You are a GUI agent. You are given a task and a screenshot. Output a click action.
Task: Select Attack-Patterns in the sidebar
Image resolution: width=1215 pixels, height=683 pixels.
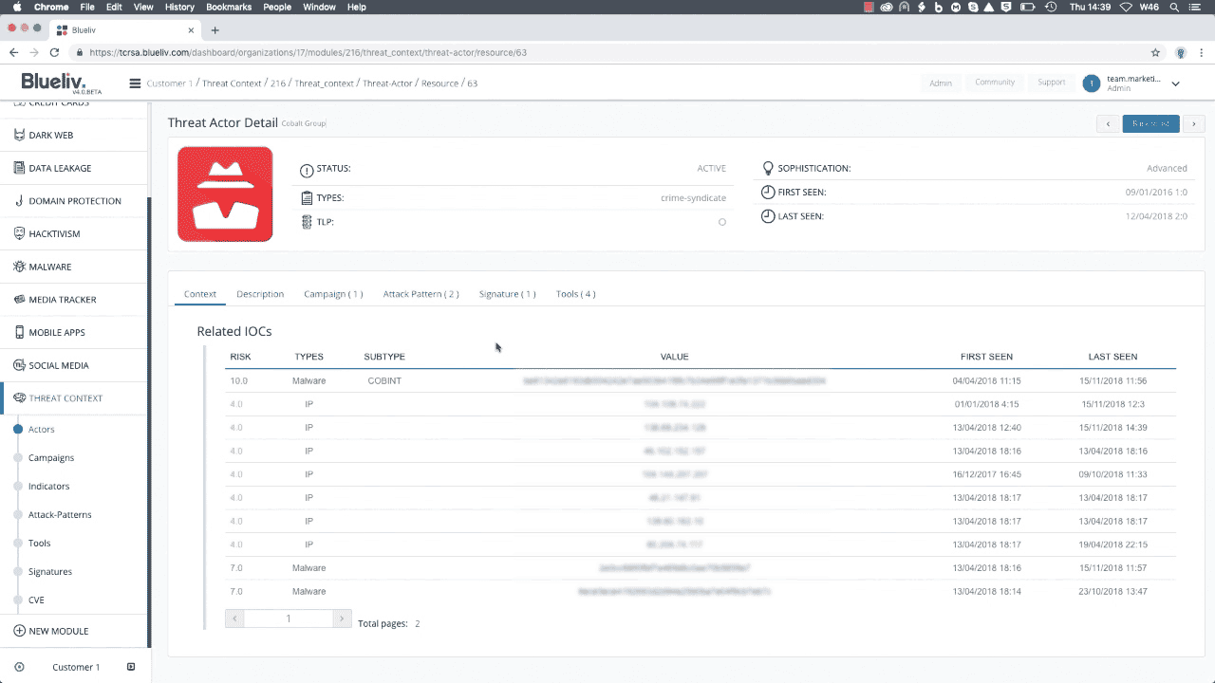pos(60,514)
